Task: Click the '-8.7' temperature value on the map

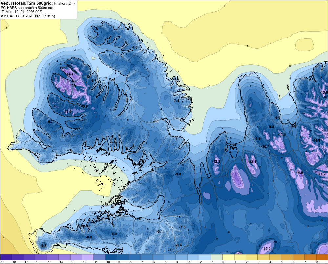Action: tap(93, 80)
